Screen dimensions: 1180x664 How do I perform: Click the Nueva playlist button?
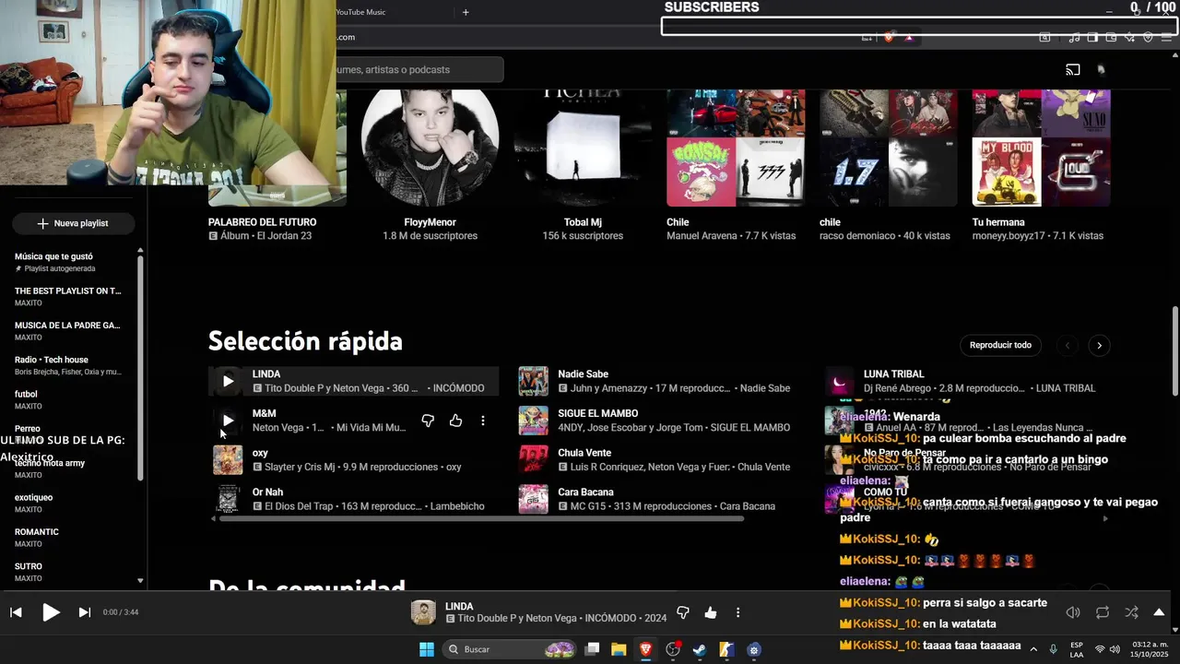[x=73, y=223]
